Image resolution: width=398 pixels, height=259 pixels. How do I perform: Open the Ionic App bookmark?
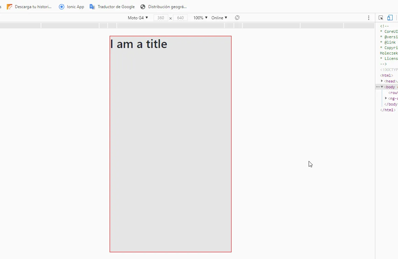point(72,7)
